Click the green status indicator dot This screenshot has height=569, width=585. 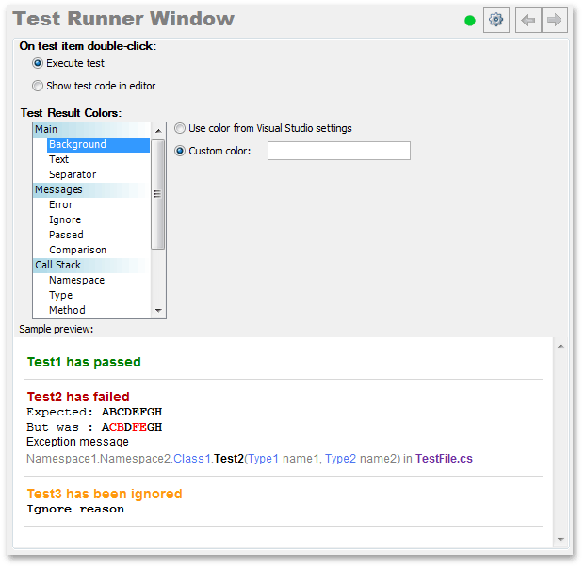click(x=470, y=21)
